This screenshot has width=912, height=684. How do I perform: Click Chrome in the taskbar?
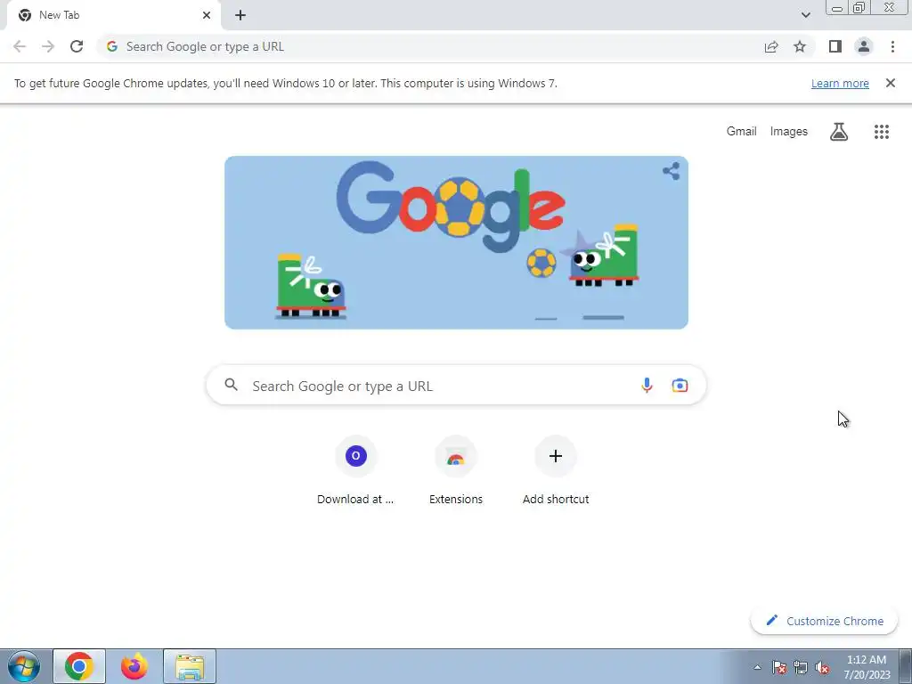(79, 666)
